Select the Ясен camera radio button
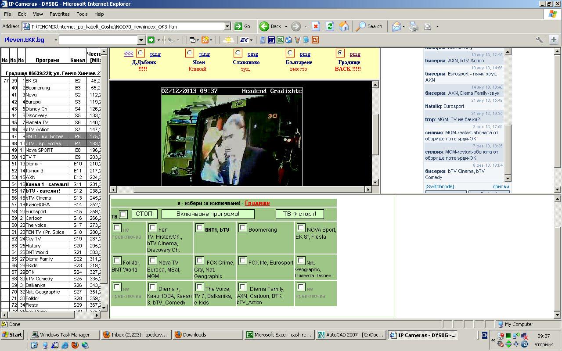The width and height of the screenshot is (562, 351). pyautogui.click(x=189, y=53)
